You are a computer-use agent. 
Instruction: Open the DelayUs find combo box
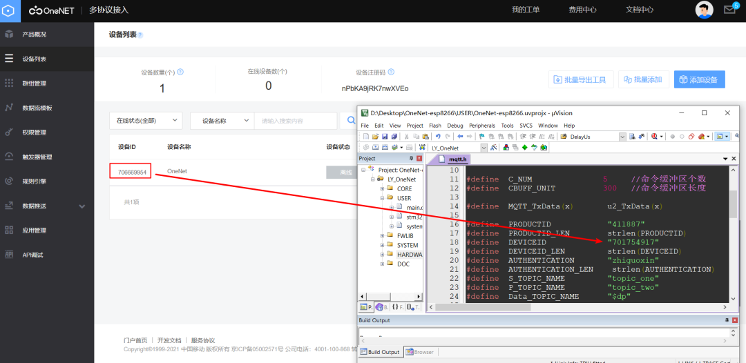pyautogui.click(x=622, y=137)
